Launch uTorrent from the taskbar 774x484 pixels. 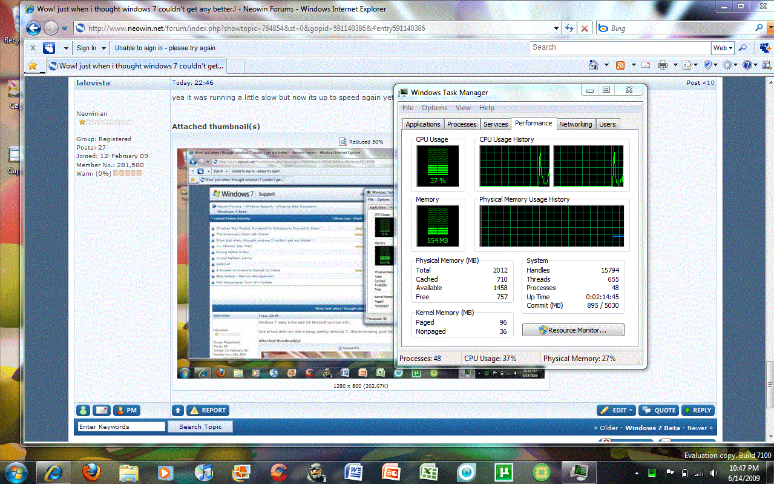point(500,471)
